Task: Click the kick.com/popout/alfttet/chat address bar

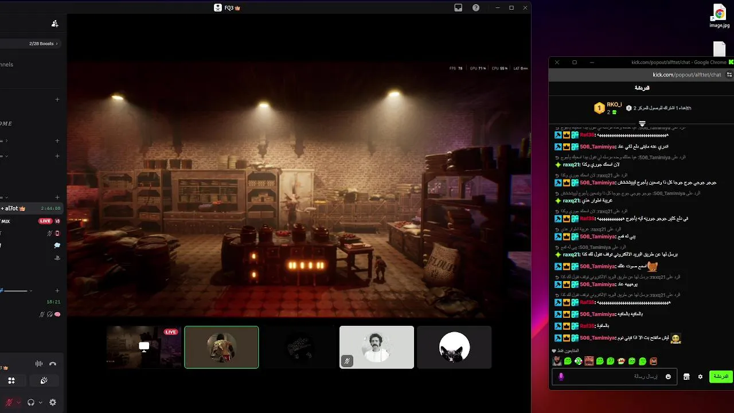Action: 686,75
